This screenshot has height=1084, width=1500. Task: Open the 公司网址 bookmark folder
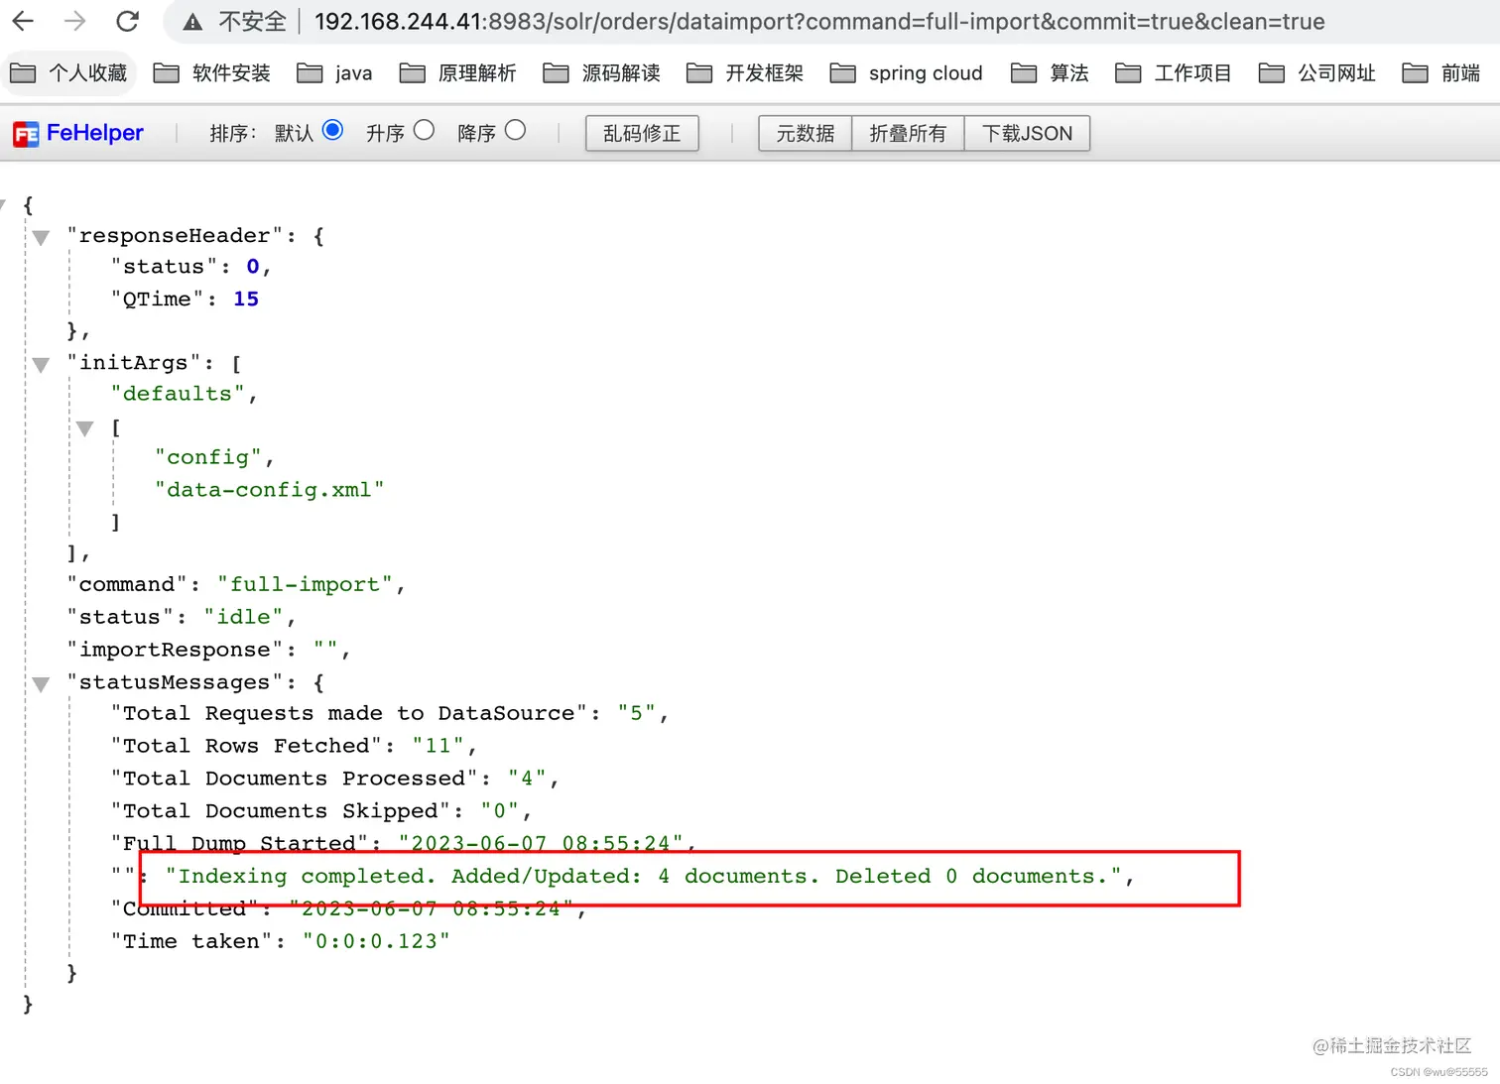tap(1317, 73)
